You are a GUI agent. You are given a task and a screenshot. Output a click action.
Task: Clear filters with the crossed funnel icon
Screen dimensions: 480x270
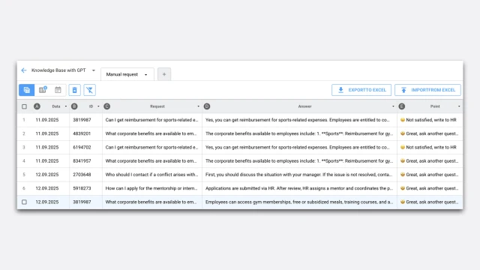coord(89,90)
